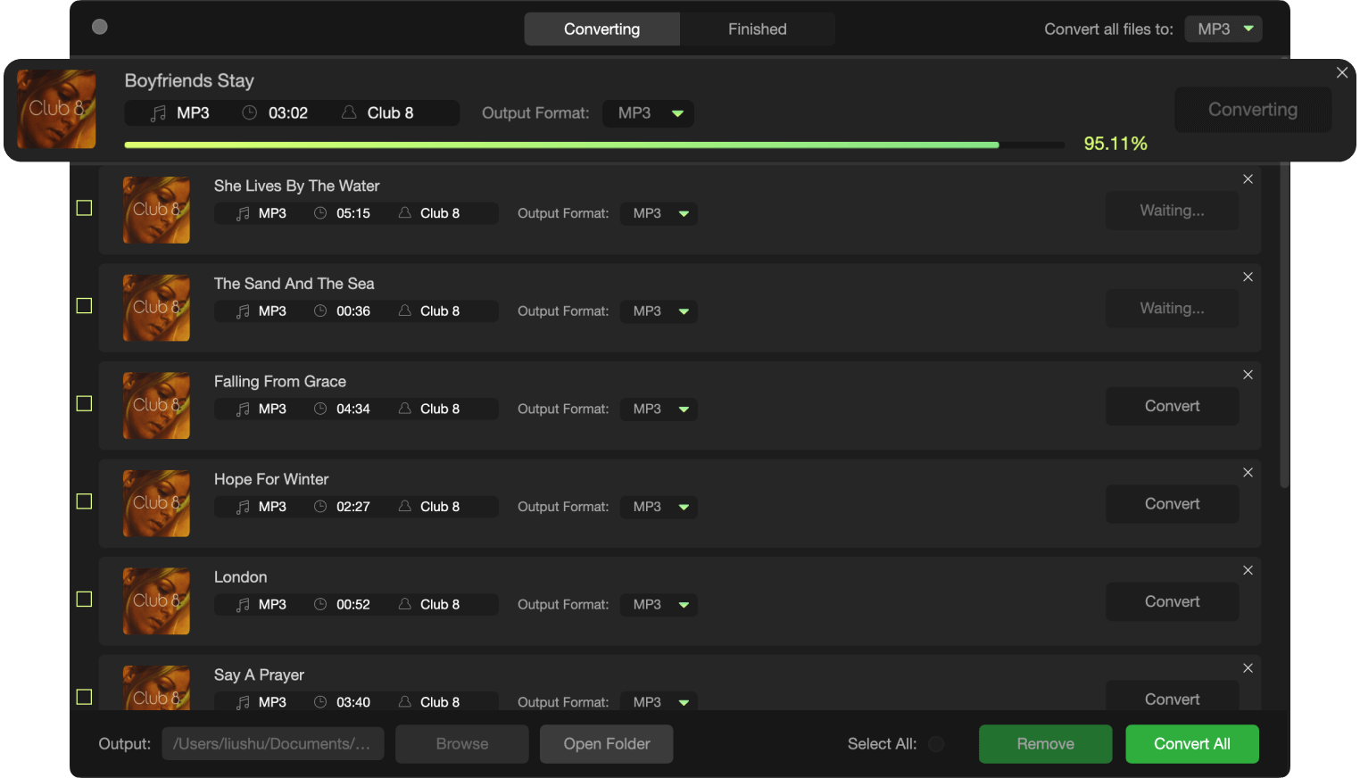1360x778 pixels.
Task: Remove She Lives By The Water with X icon
Action: [x=1248, y=179]
